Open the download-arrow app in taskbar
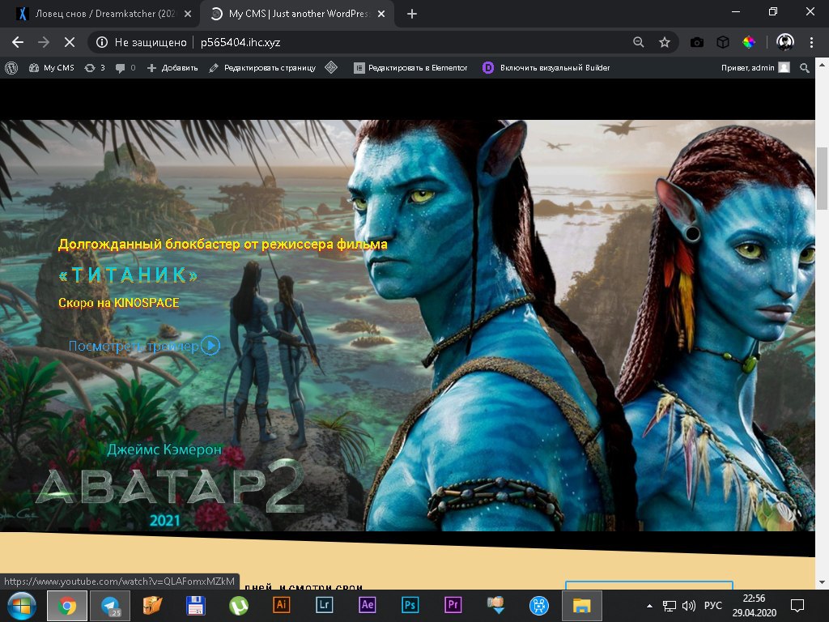 495,605
